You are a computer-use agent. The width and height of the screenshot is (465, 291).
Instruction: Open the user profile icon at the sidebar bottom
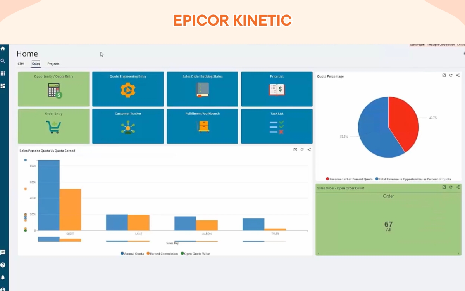(3, 289)
